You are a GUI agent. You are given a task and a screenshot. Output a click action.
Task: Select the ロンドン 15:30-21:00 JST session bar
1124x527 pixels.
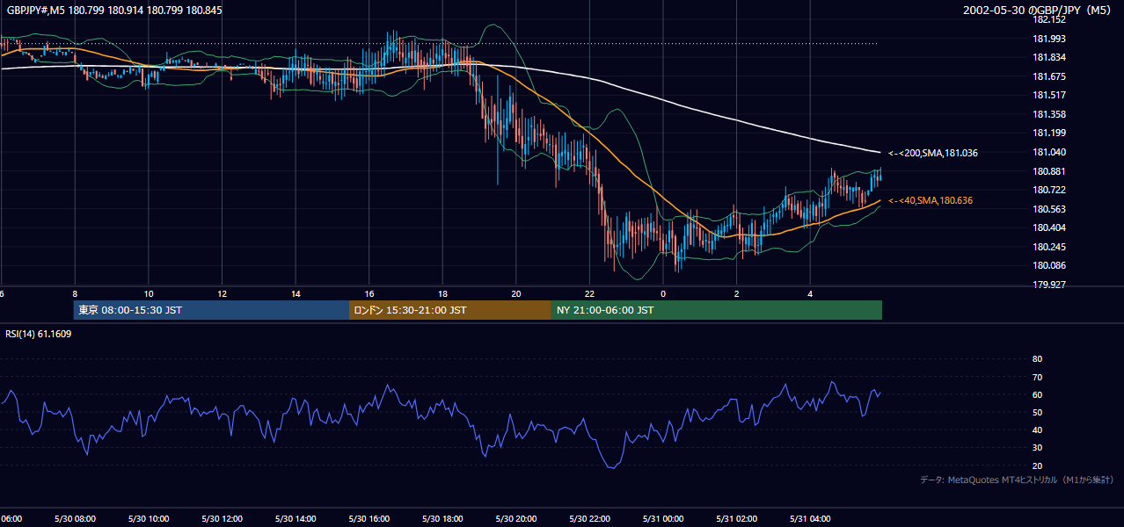click(450, 310)
